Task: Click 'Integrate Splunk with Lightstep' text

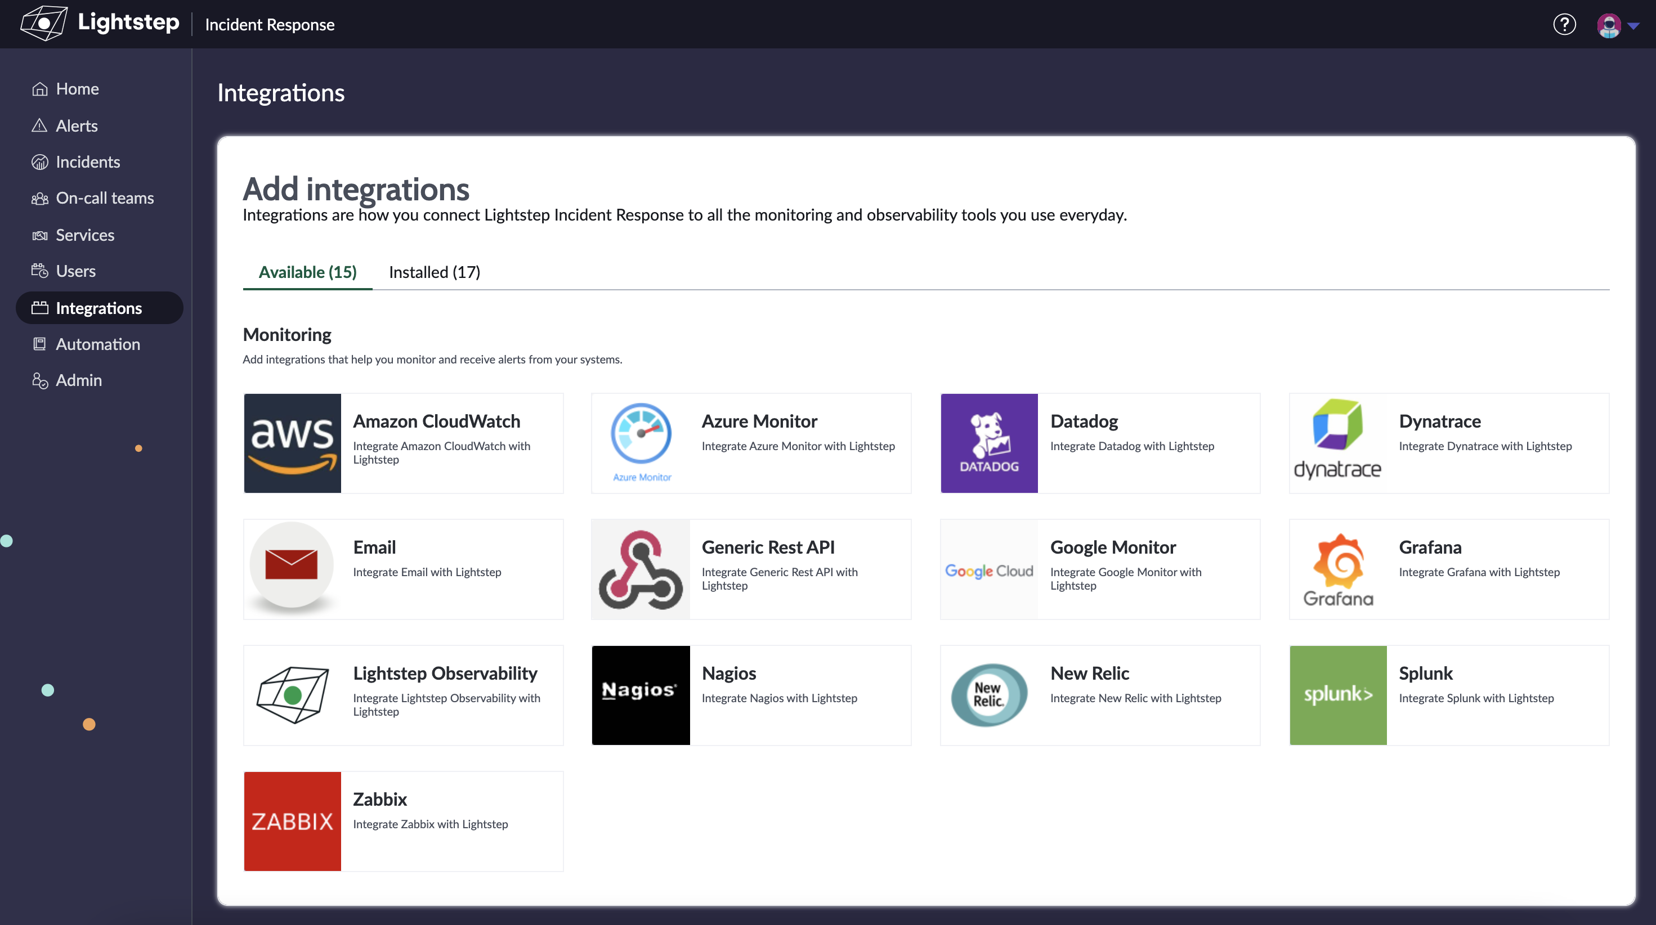Action: pyautogui.click(x=1476, y=698)
